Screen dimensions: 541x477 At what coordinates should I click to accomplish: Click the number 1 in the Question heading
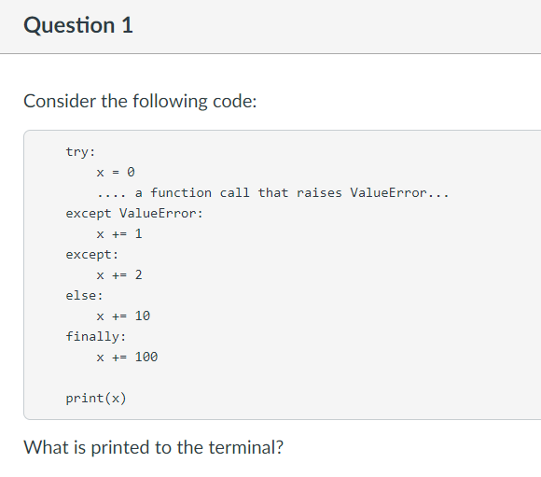coord(127,25)
